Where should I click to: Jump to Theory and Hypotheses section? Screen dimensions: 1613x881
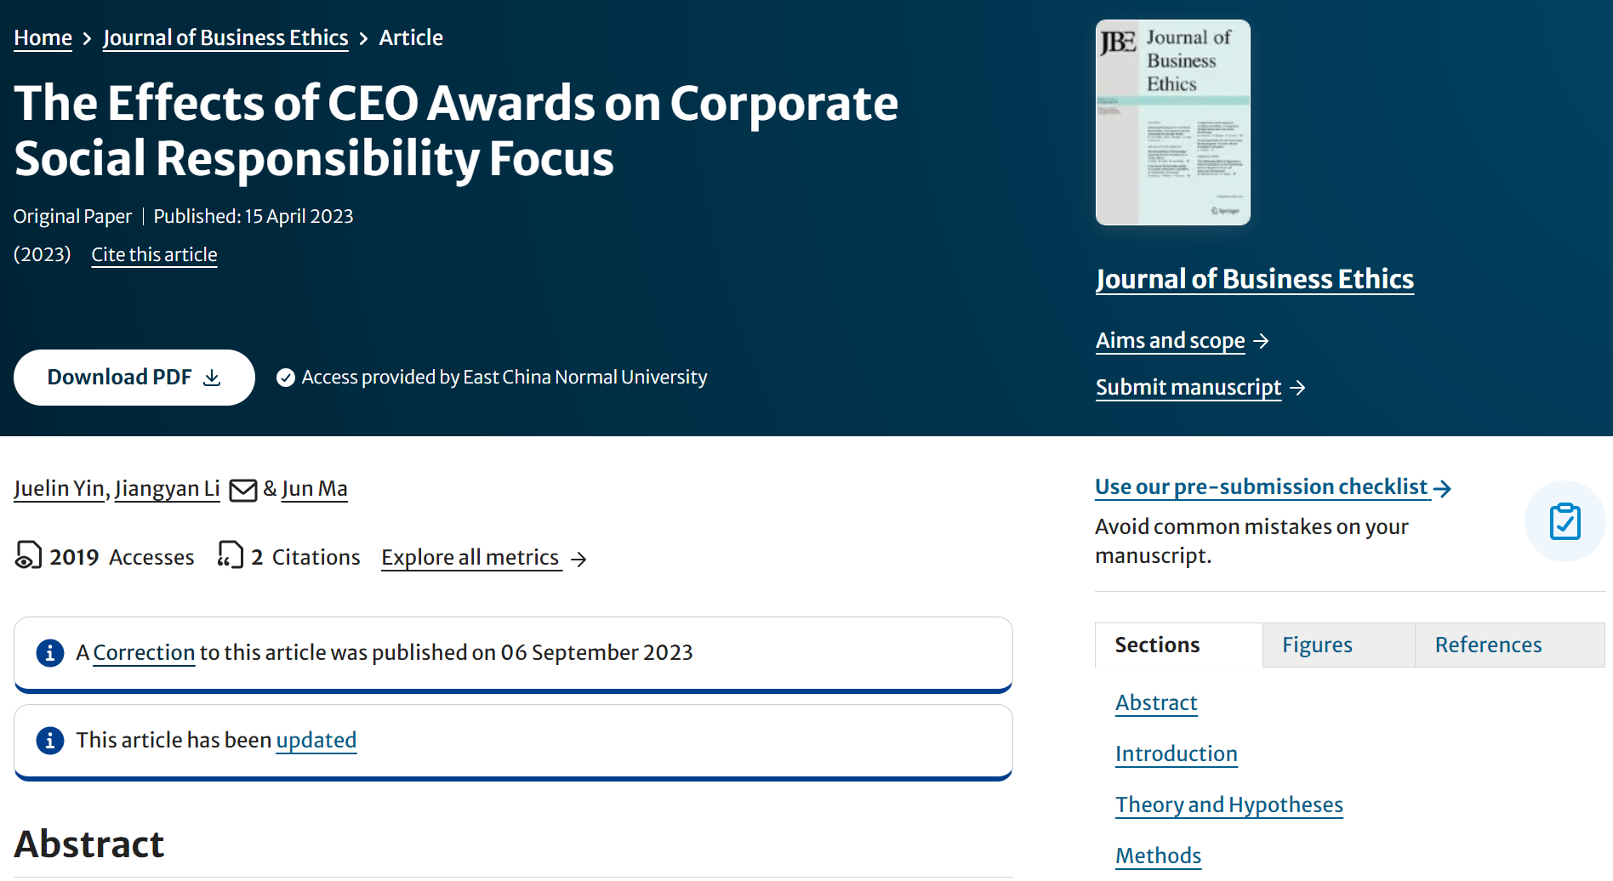pos(1228,804)
